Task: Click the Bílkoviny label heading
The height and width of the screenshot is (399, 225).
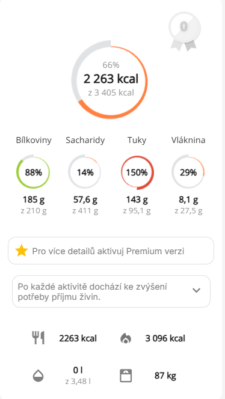Action: click(34, 140)
